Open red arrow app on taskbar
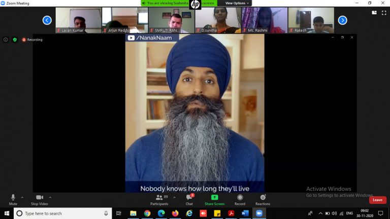This screenshot has width=390, height=219. [203, 213]
